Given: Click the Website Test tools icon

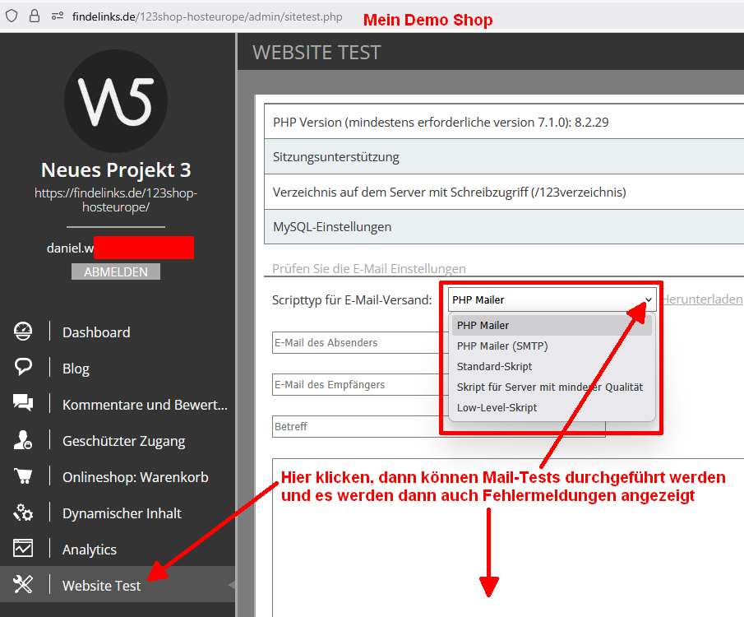Looking at the screenshot, I should point(23,585).
